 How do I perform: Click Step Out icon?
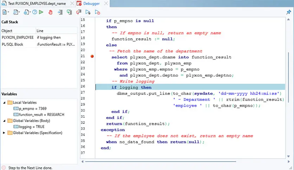click(78, 12)
